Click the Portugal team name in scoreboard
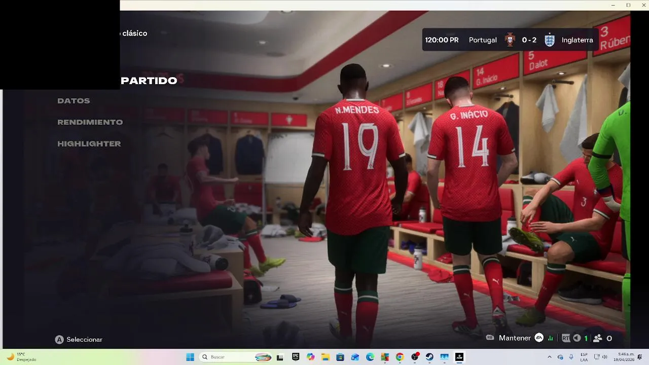This screenshot has height=365, width=649. point(483,40)
